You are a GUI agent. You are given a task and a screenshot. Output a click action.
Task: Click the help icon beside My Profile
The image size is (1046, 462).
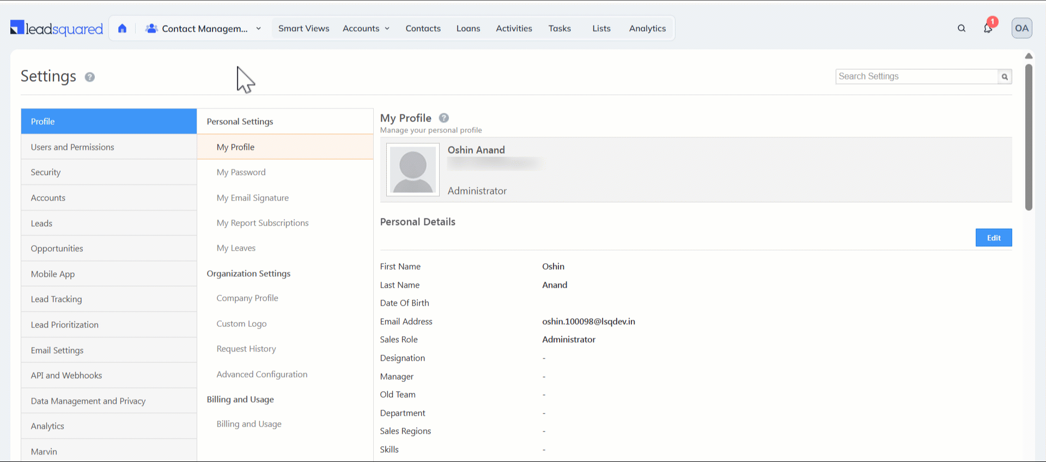click(x=444, y=118)
